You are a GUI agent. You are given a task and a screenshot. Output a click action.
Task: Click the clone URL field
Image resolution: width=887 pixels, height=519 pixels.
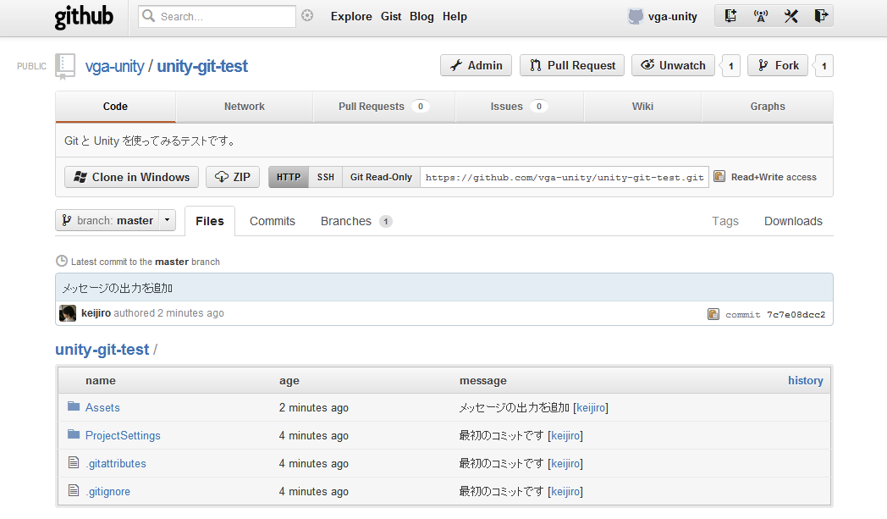point(565,177)
